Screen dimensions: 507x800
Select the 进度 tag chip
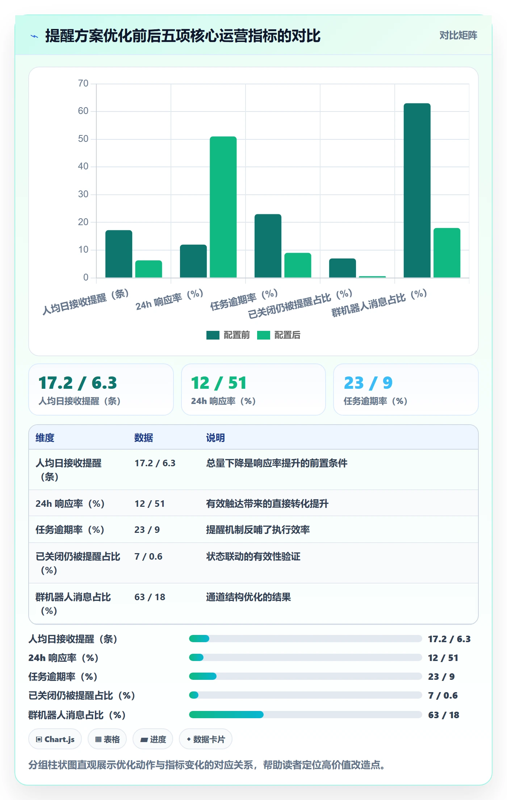click(x=153, y=739)
